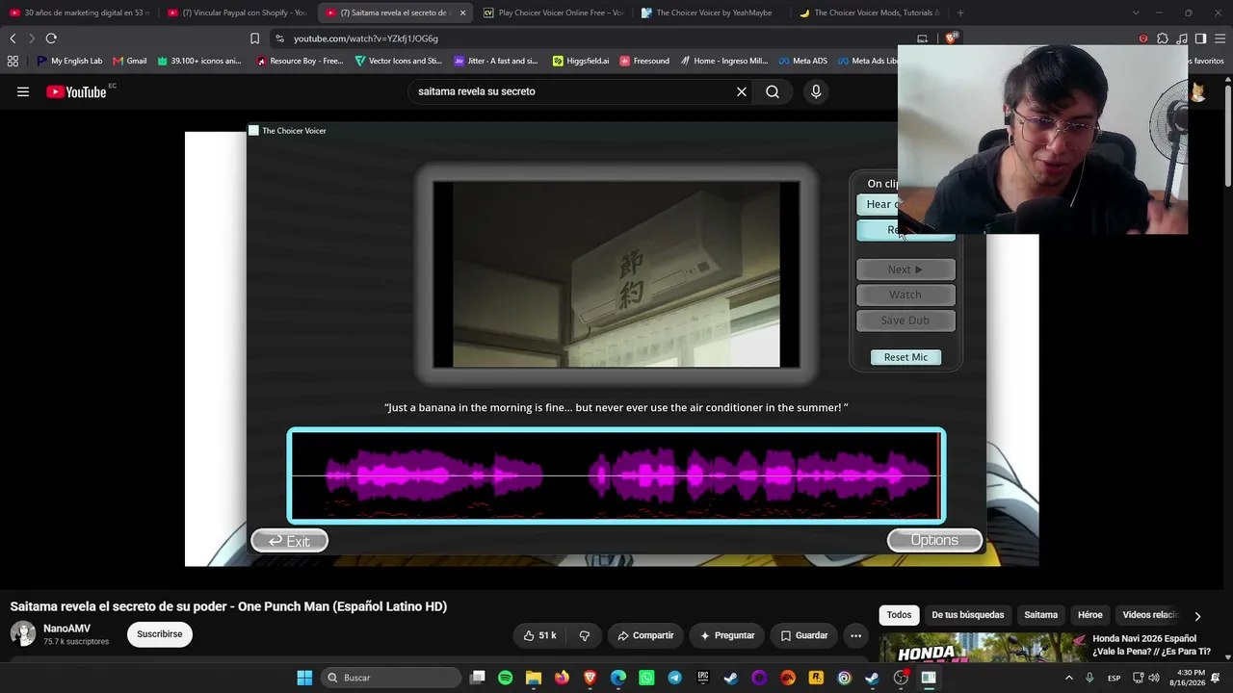Viewport: 1233px width, 693px height.
Task: Clear the YouTube search text
Action: tap(742, 91)
